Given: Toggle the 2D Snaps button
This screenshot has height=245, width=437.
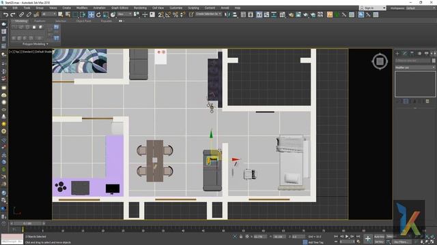Looking at the screenshot, I should (x=161, y=14).
